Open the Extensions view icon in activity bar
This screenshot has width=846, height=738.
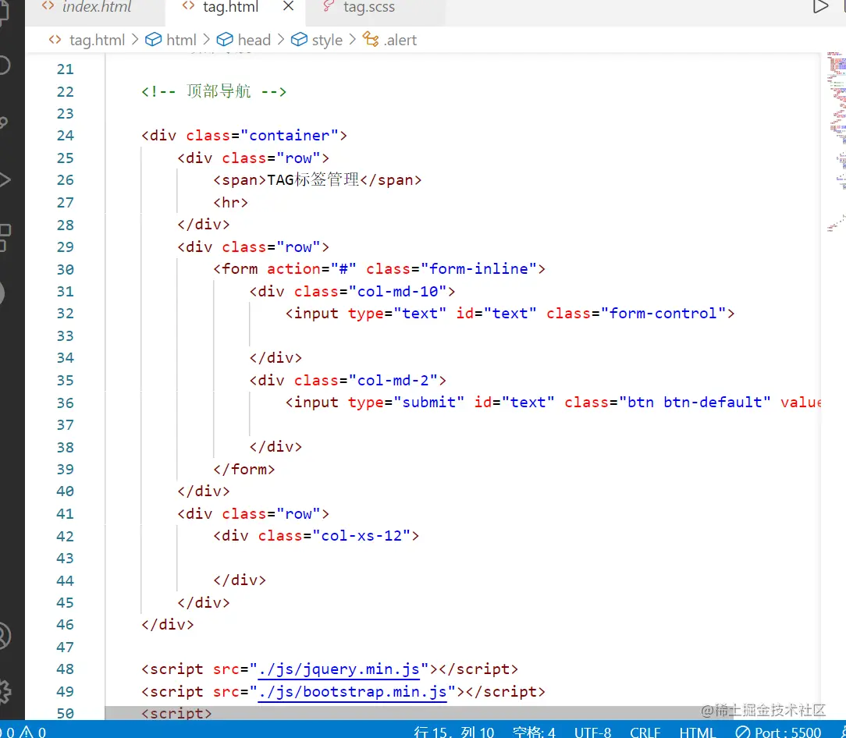pyautogui.click(x=5, y=238)
